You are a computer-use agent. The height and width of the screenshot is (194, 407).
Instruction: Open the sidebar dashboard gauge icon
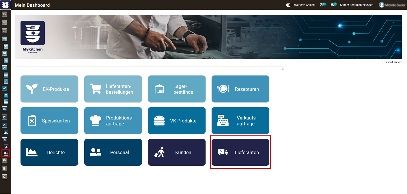[x=4, y=14]
